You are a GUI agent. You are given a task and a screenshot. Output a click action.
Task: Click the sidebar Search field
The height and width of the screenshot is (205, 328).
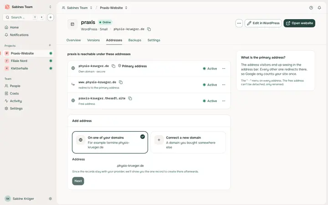[x=24, y=17]
